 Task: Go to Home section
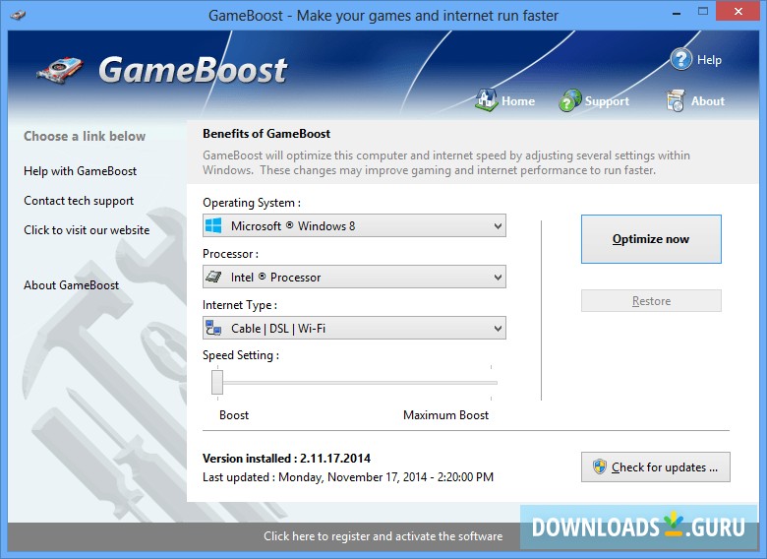click(518, 100)
